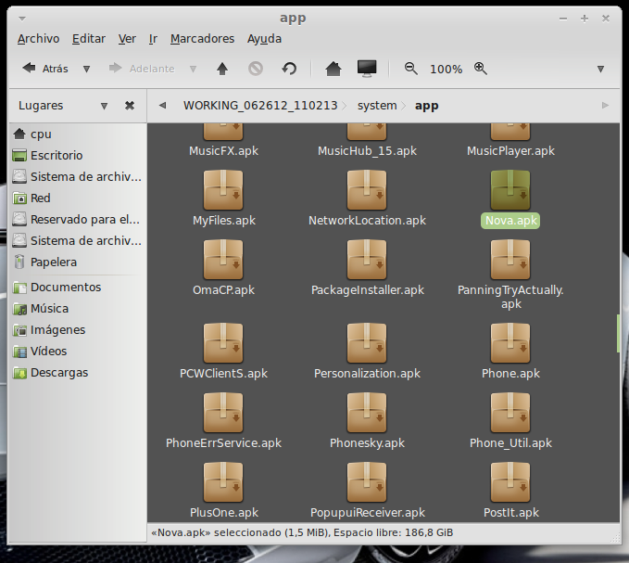Open Imágenes bookmark
The image size is (629, 563).
tap(77, 329)
